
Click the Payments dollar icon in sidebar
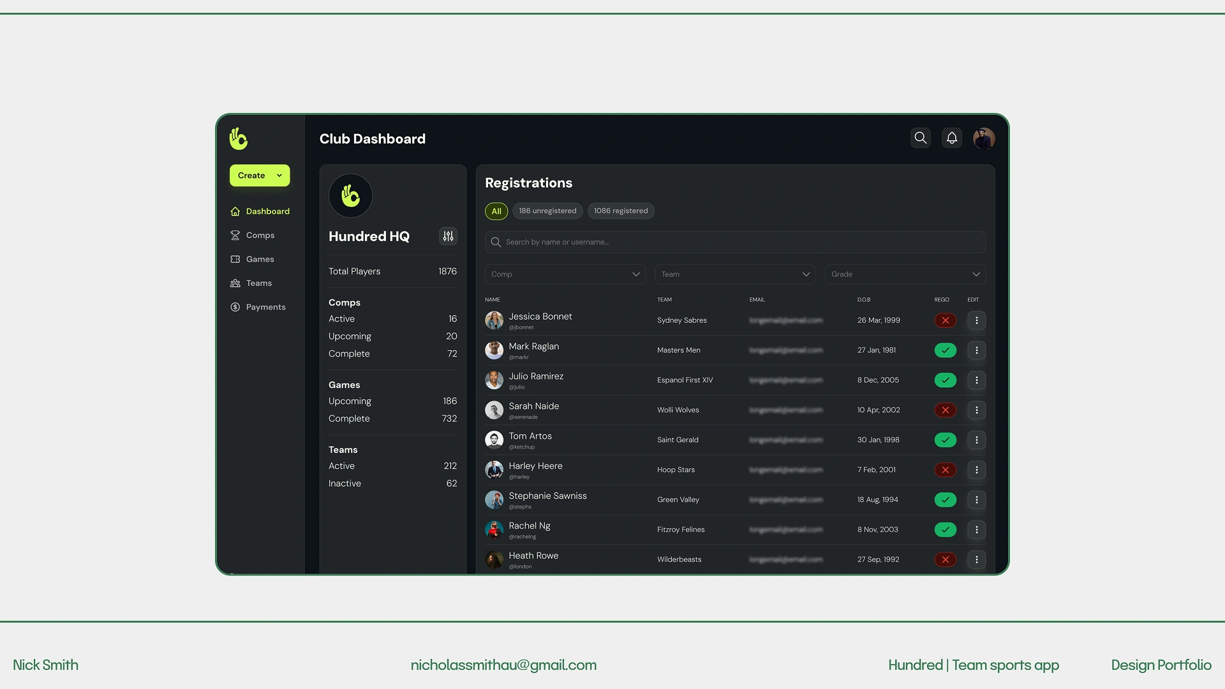pyautogui.click(x=235, y=307)
